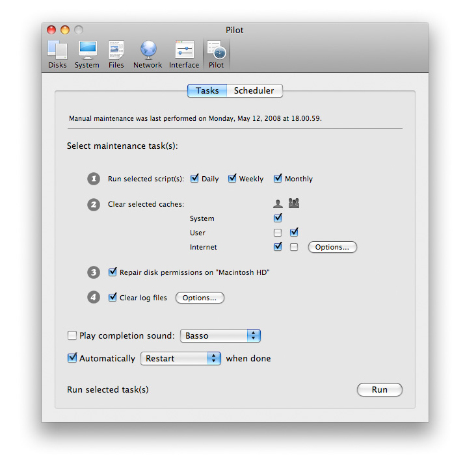Viewport: 465px width, 455px height.
Task: Open the Disks toolbar section
Action: pos(57,55)
